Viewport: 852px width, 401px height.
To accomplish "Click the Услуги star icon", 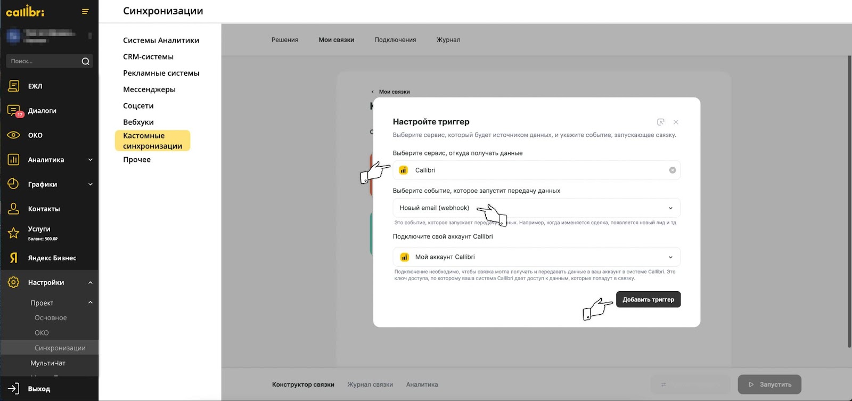I will [x=14, y=233].
